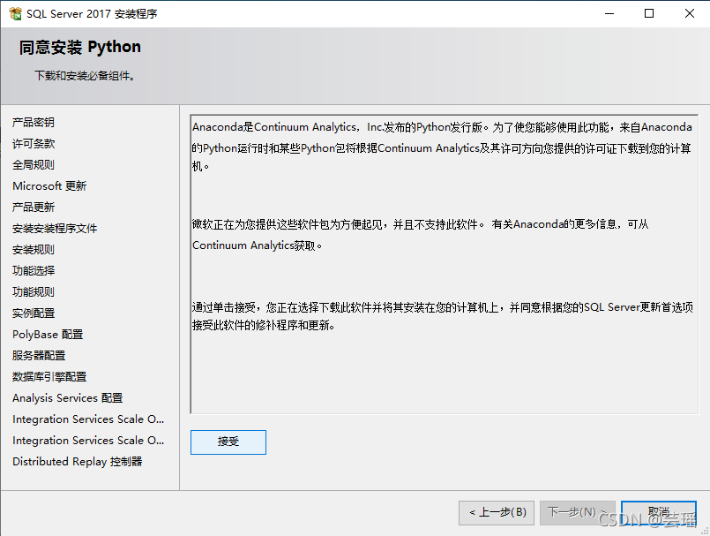
Task: Select the 许可条款 step in sidebar
Action: [x=34, y=143]
